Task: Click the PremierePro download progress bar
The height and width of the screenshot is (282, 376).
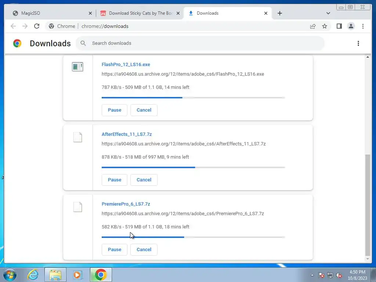Action: click(x=193, y=237)
